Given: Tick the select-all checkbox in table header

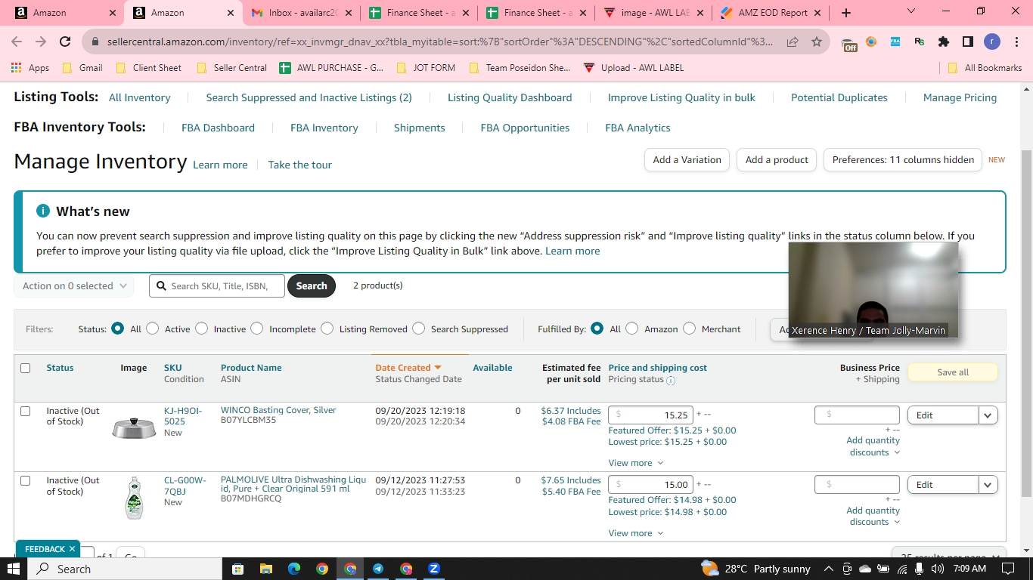Looking at the screenshot, I should coord(26,369).
